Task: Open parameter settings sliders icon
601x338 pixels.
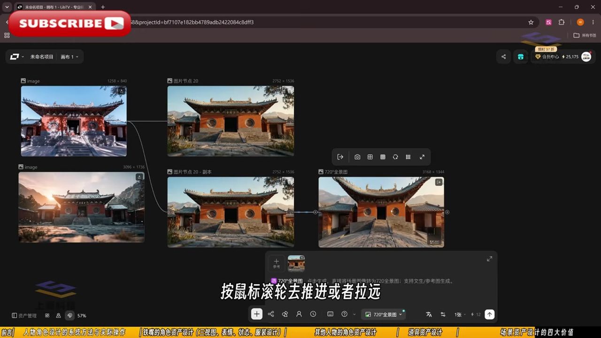Action: (x=443, y=314)
